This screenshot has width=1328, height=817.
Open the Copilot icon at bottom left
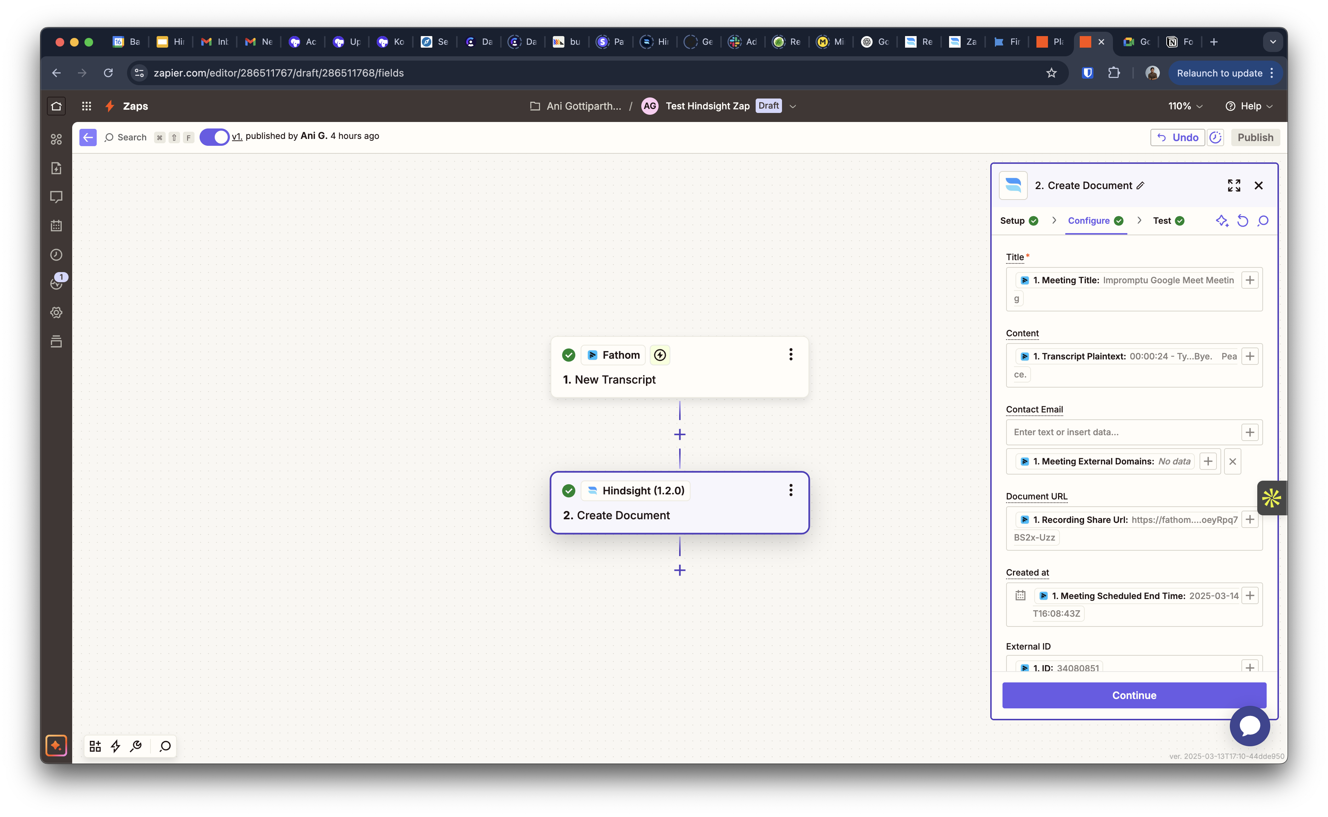tap(56, 746)
